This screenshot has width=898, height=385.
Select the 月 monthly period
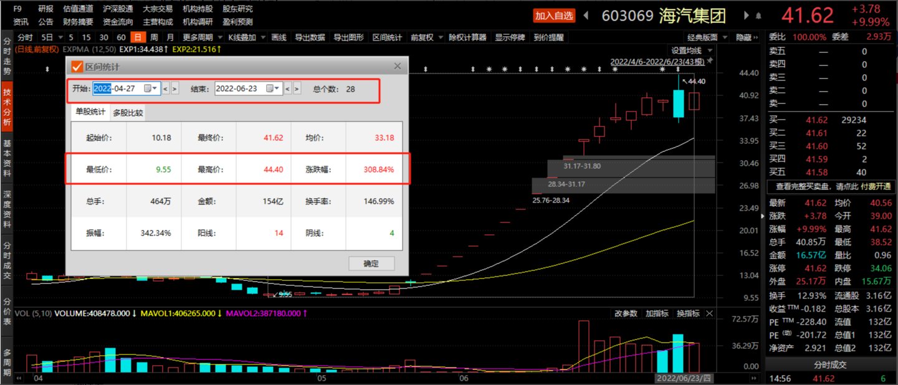tap(170, 37)
